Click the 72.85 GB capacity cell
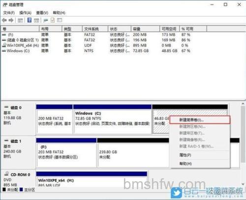Viewport: 246px width, 200px height. tap(141, 51)
